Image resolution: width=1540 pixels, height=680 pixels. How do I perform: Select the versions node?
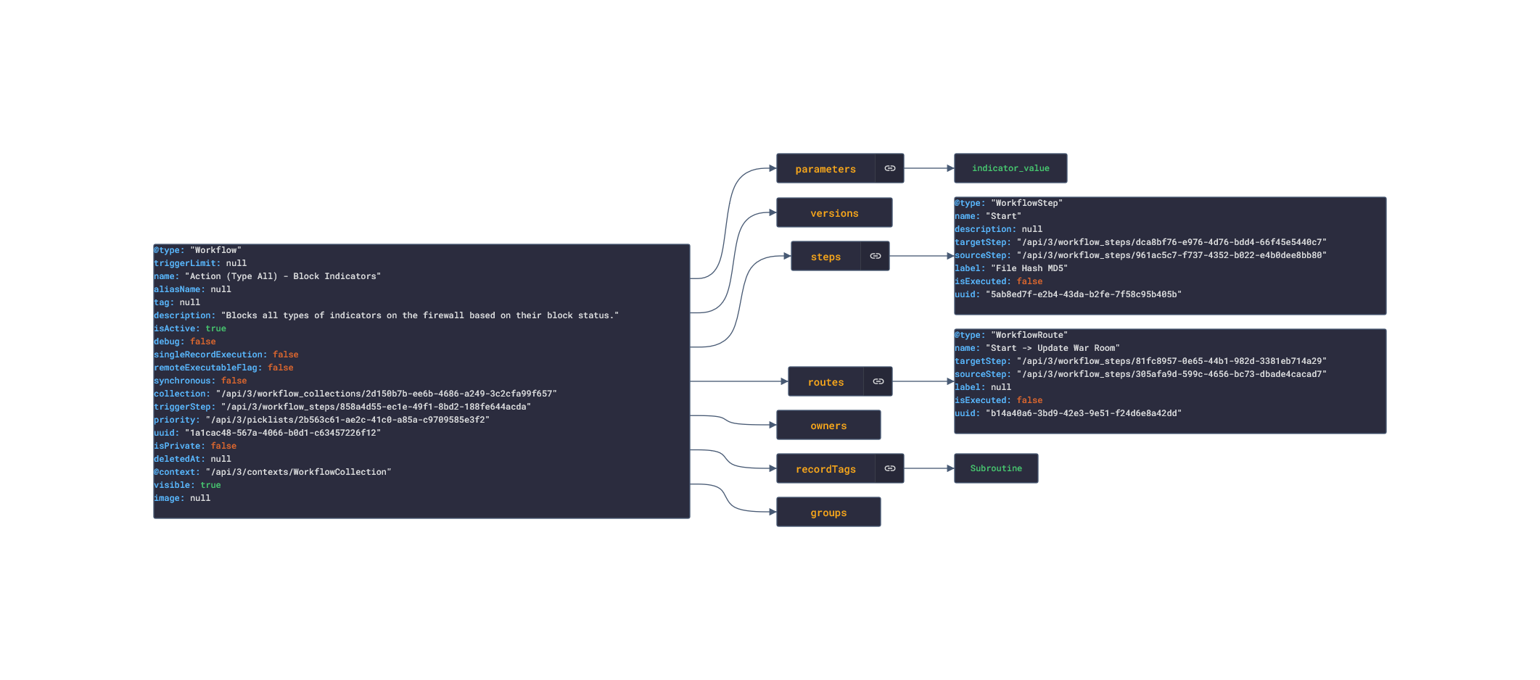point(834,212)
